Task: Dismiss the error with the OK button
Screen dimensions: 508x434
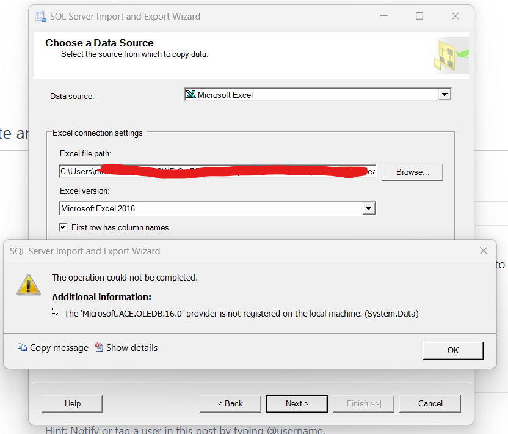Action: [x=452, y=350]
